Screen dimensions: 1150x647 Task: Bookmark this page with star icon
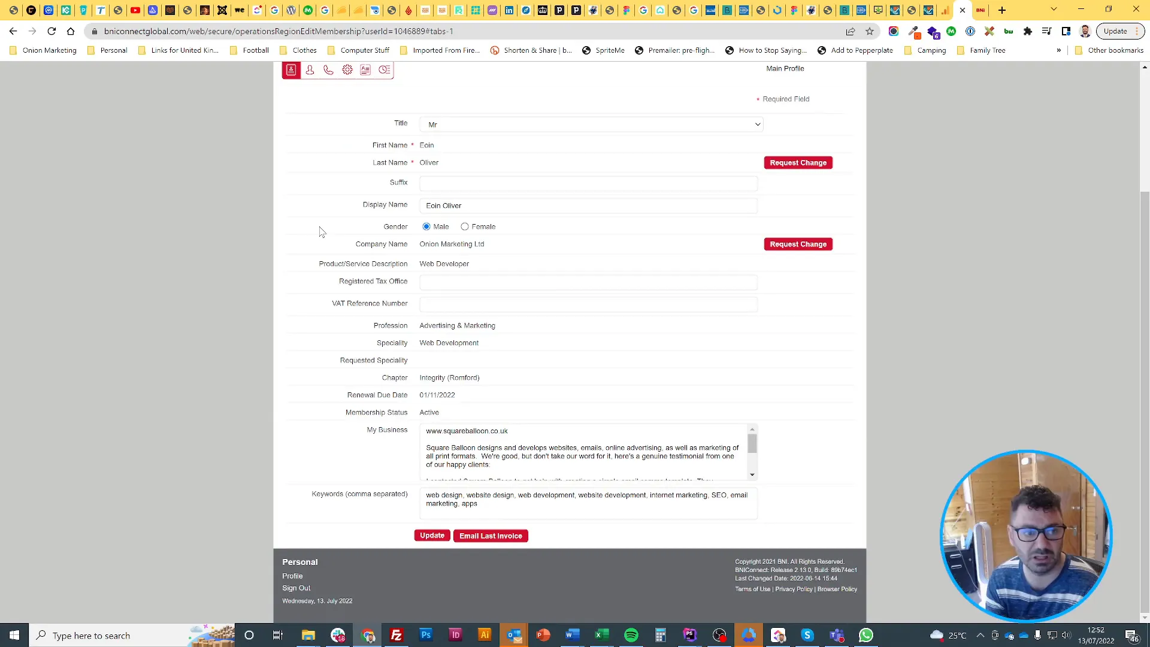coord(870,31)
